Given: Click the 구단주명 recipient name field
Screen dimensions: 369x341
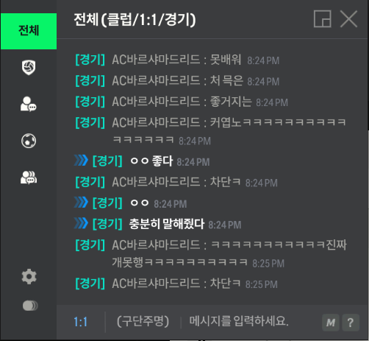Looking at the screenshot, I should click(143, 321).
